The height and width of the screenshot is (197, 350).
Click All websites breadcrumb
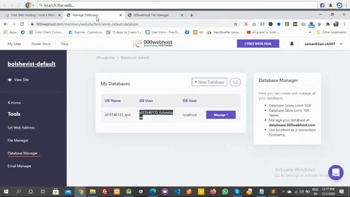[x=106, y=58]
